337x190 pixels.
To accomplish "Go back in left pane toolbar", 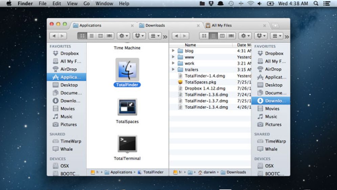I will 54,36.
